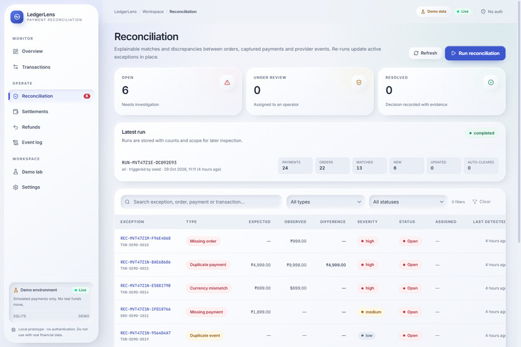Open Settlements in the sidebar
This screenshot has width=521, height=347.
(x=51, y=112)
